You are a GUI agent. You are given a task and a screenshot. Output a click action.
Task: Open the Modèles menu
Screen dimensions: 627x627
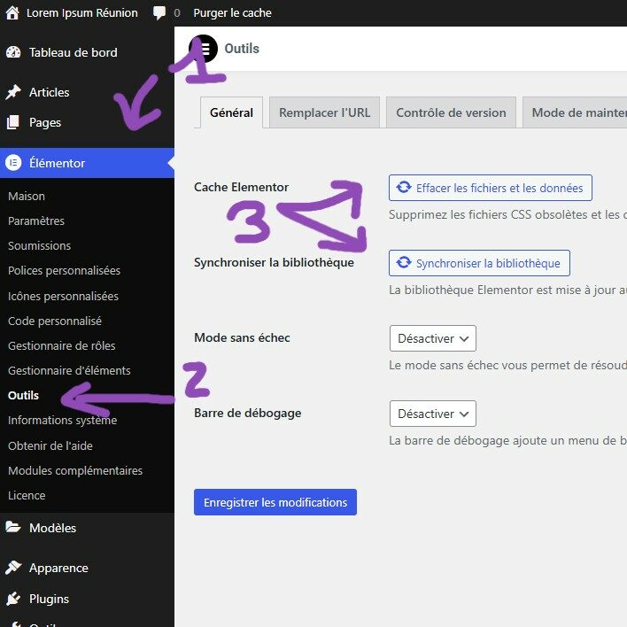pos(52,528)
